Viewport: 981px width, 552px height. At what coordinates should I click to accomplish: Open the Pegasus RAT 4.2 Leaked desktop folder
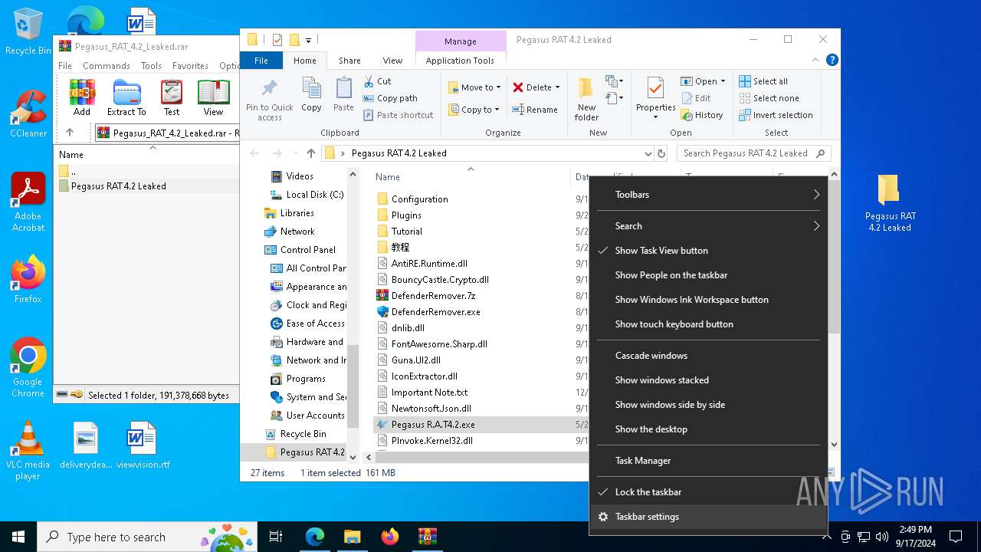click(x=890, y=202)
